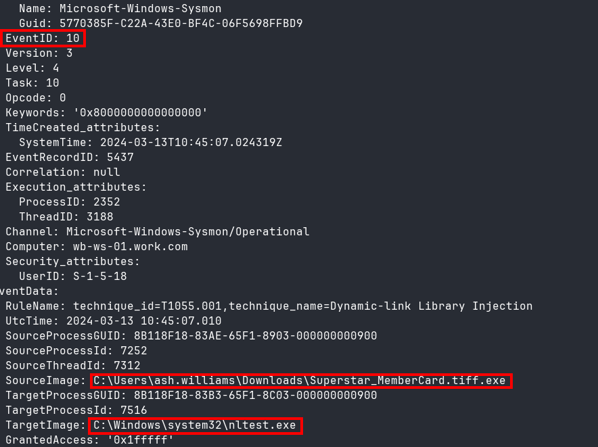598x447 pixels.
Task: Click the TargetImage nltest.exe path
Action: [x=195, y=425]
